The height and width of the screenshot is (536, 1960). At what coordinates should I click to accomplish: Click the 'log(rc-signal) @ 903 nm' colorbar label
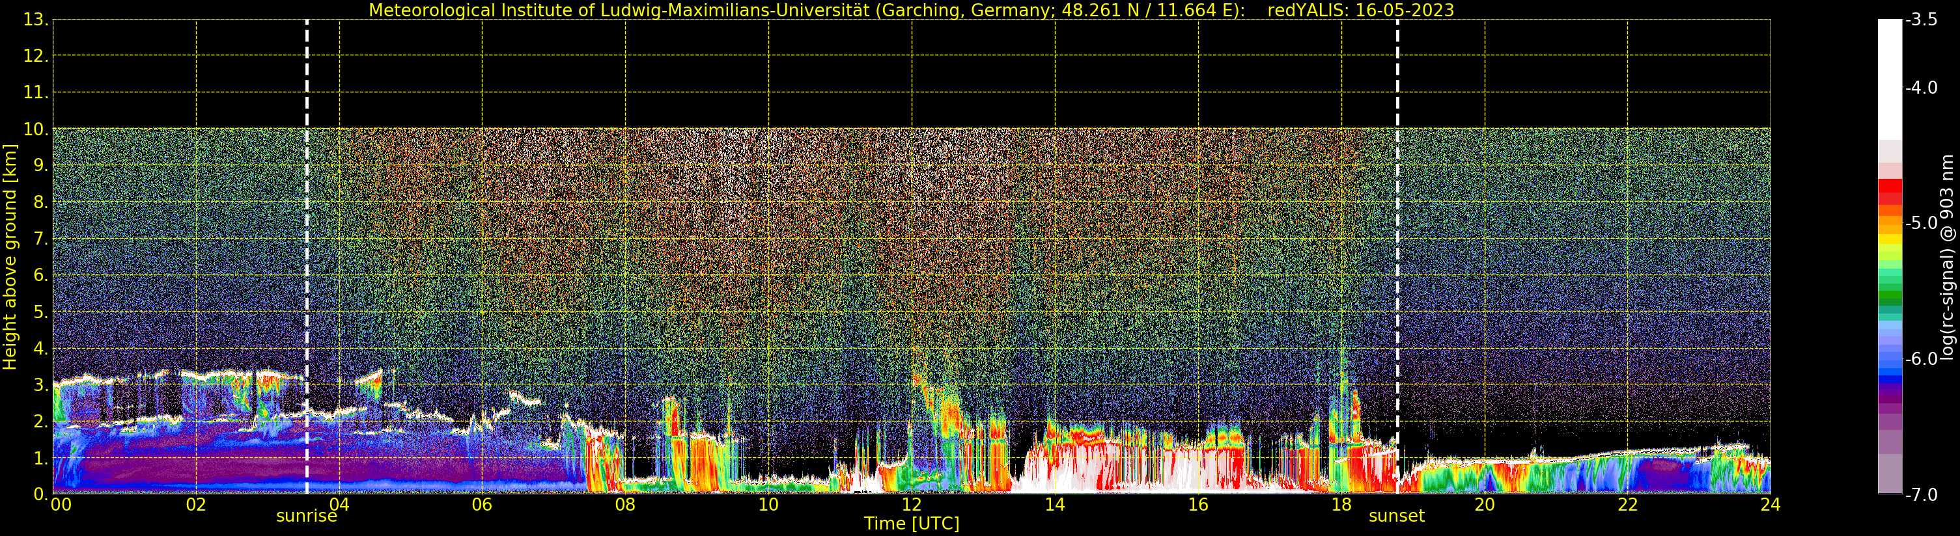(x=1948, y=257)
